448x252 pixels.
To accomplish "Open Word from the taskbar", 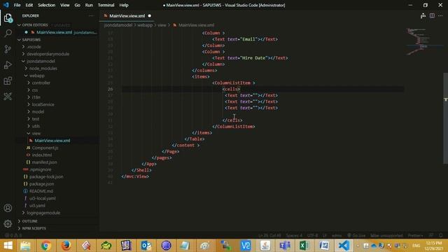I will point(324,246).
